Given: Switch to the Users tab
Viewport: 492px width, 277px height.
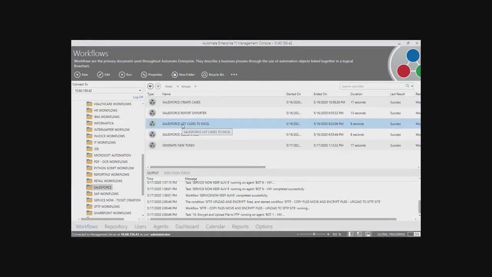Looking at the screenshot, I should click(x=140, y=227).
